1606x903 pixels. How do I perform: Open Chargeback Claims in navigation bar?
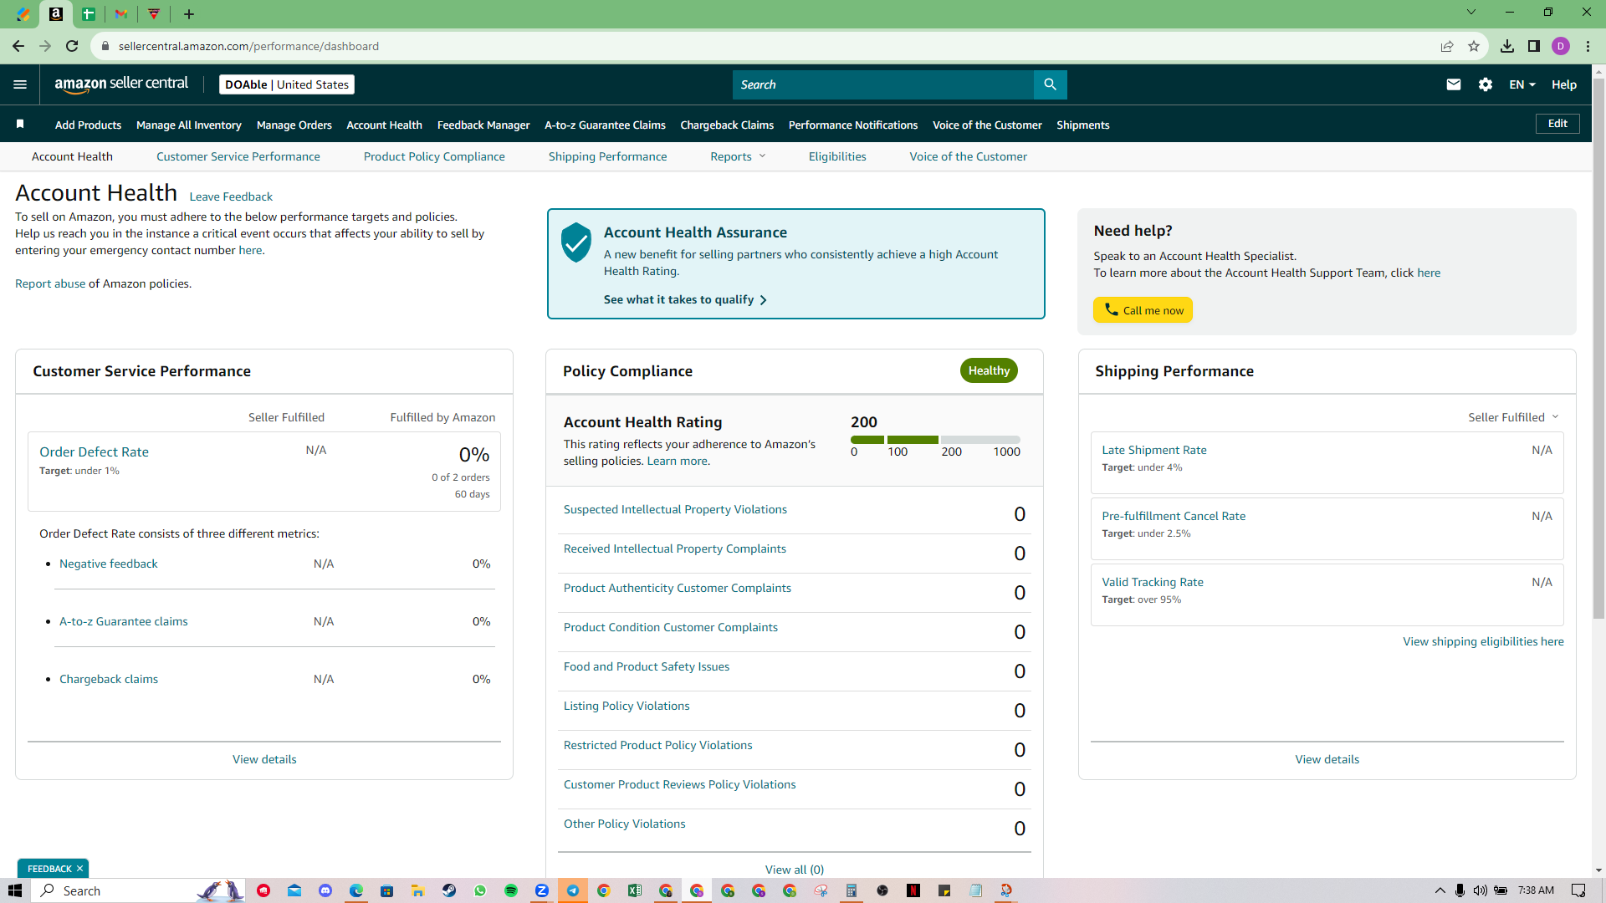click(x=727, y=125)
